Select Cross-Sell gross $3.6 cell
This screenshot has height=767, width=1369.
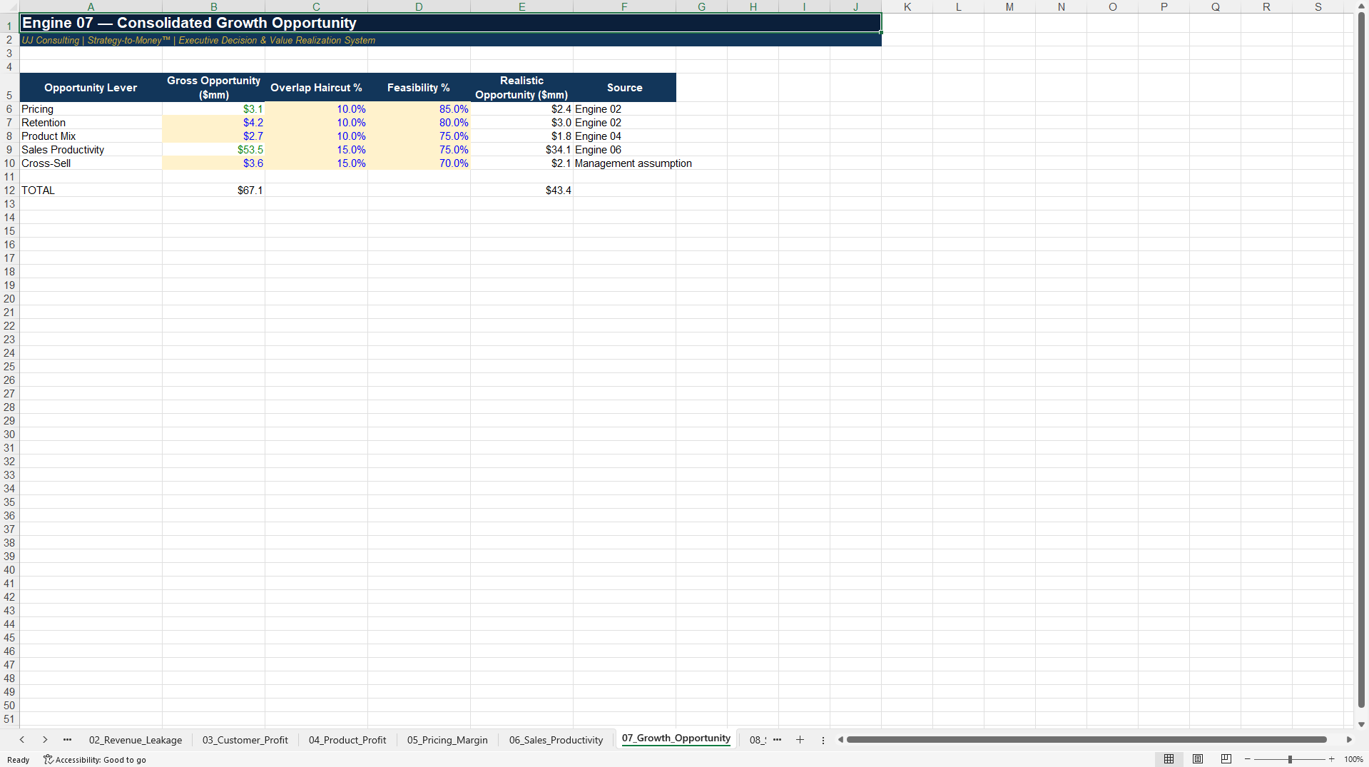(x=213, y=163)
